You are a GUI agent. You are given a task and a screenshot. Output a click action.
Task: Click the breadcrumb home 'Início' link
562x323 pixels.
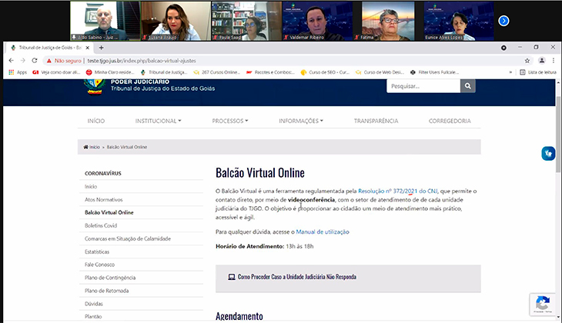click(x=92, y=147)
